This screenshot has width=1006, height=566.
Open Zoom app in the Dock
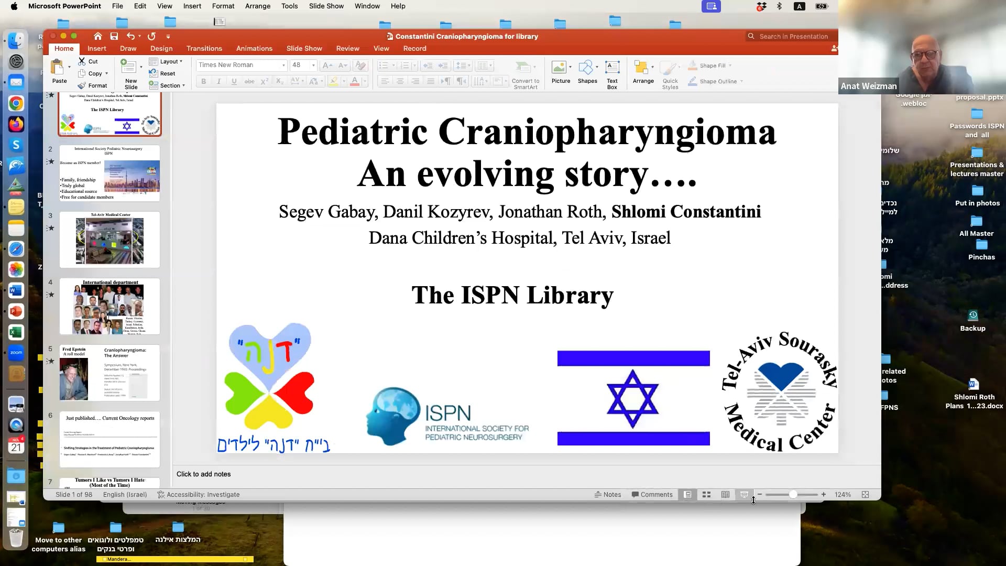pyautogui.click(x=16, y=353)
